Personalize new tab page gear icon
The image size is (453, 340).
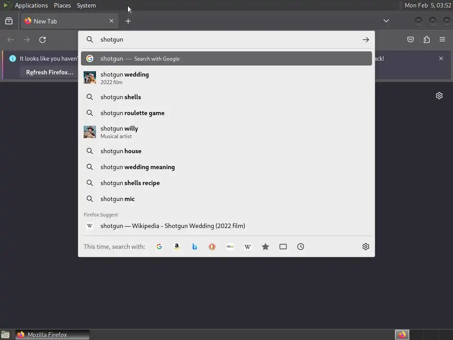(439, 96)
